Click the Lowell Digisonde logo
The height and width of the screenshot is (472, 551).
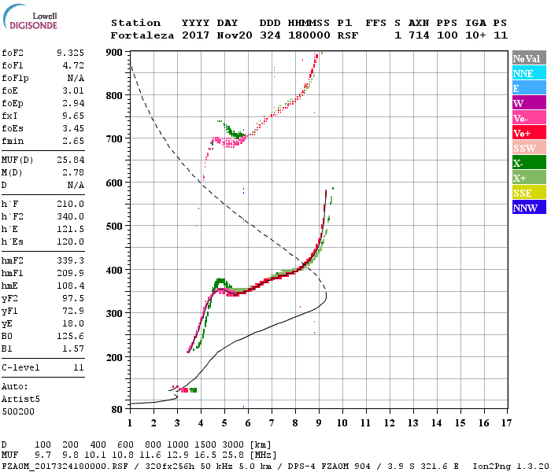[30, 17]
